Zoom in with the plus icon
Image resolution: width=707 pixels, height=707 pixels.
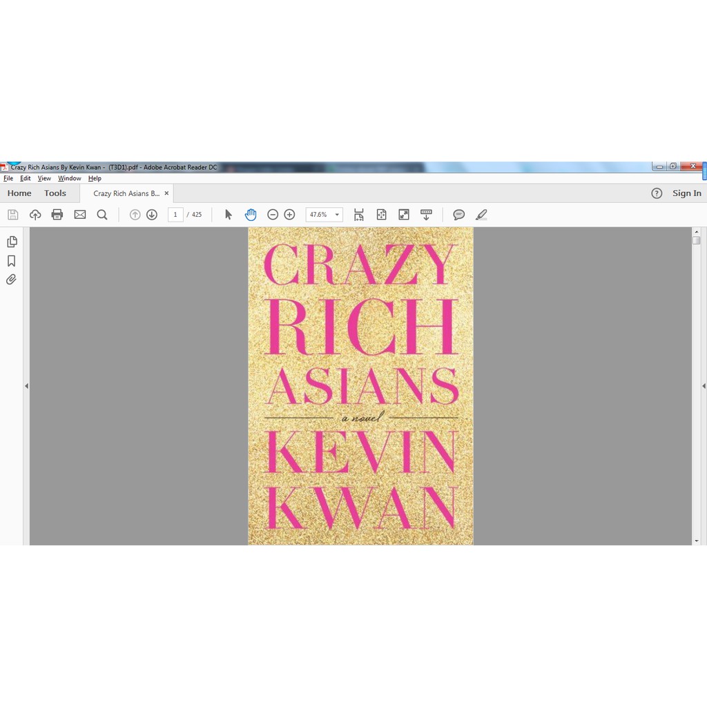click(x=290, y=215)
